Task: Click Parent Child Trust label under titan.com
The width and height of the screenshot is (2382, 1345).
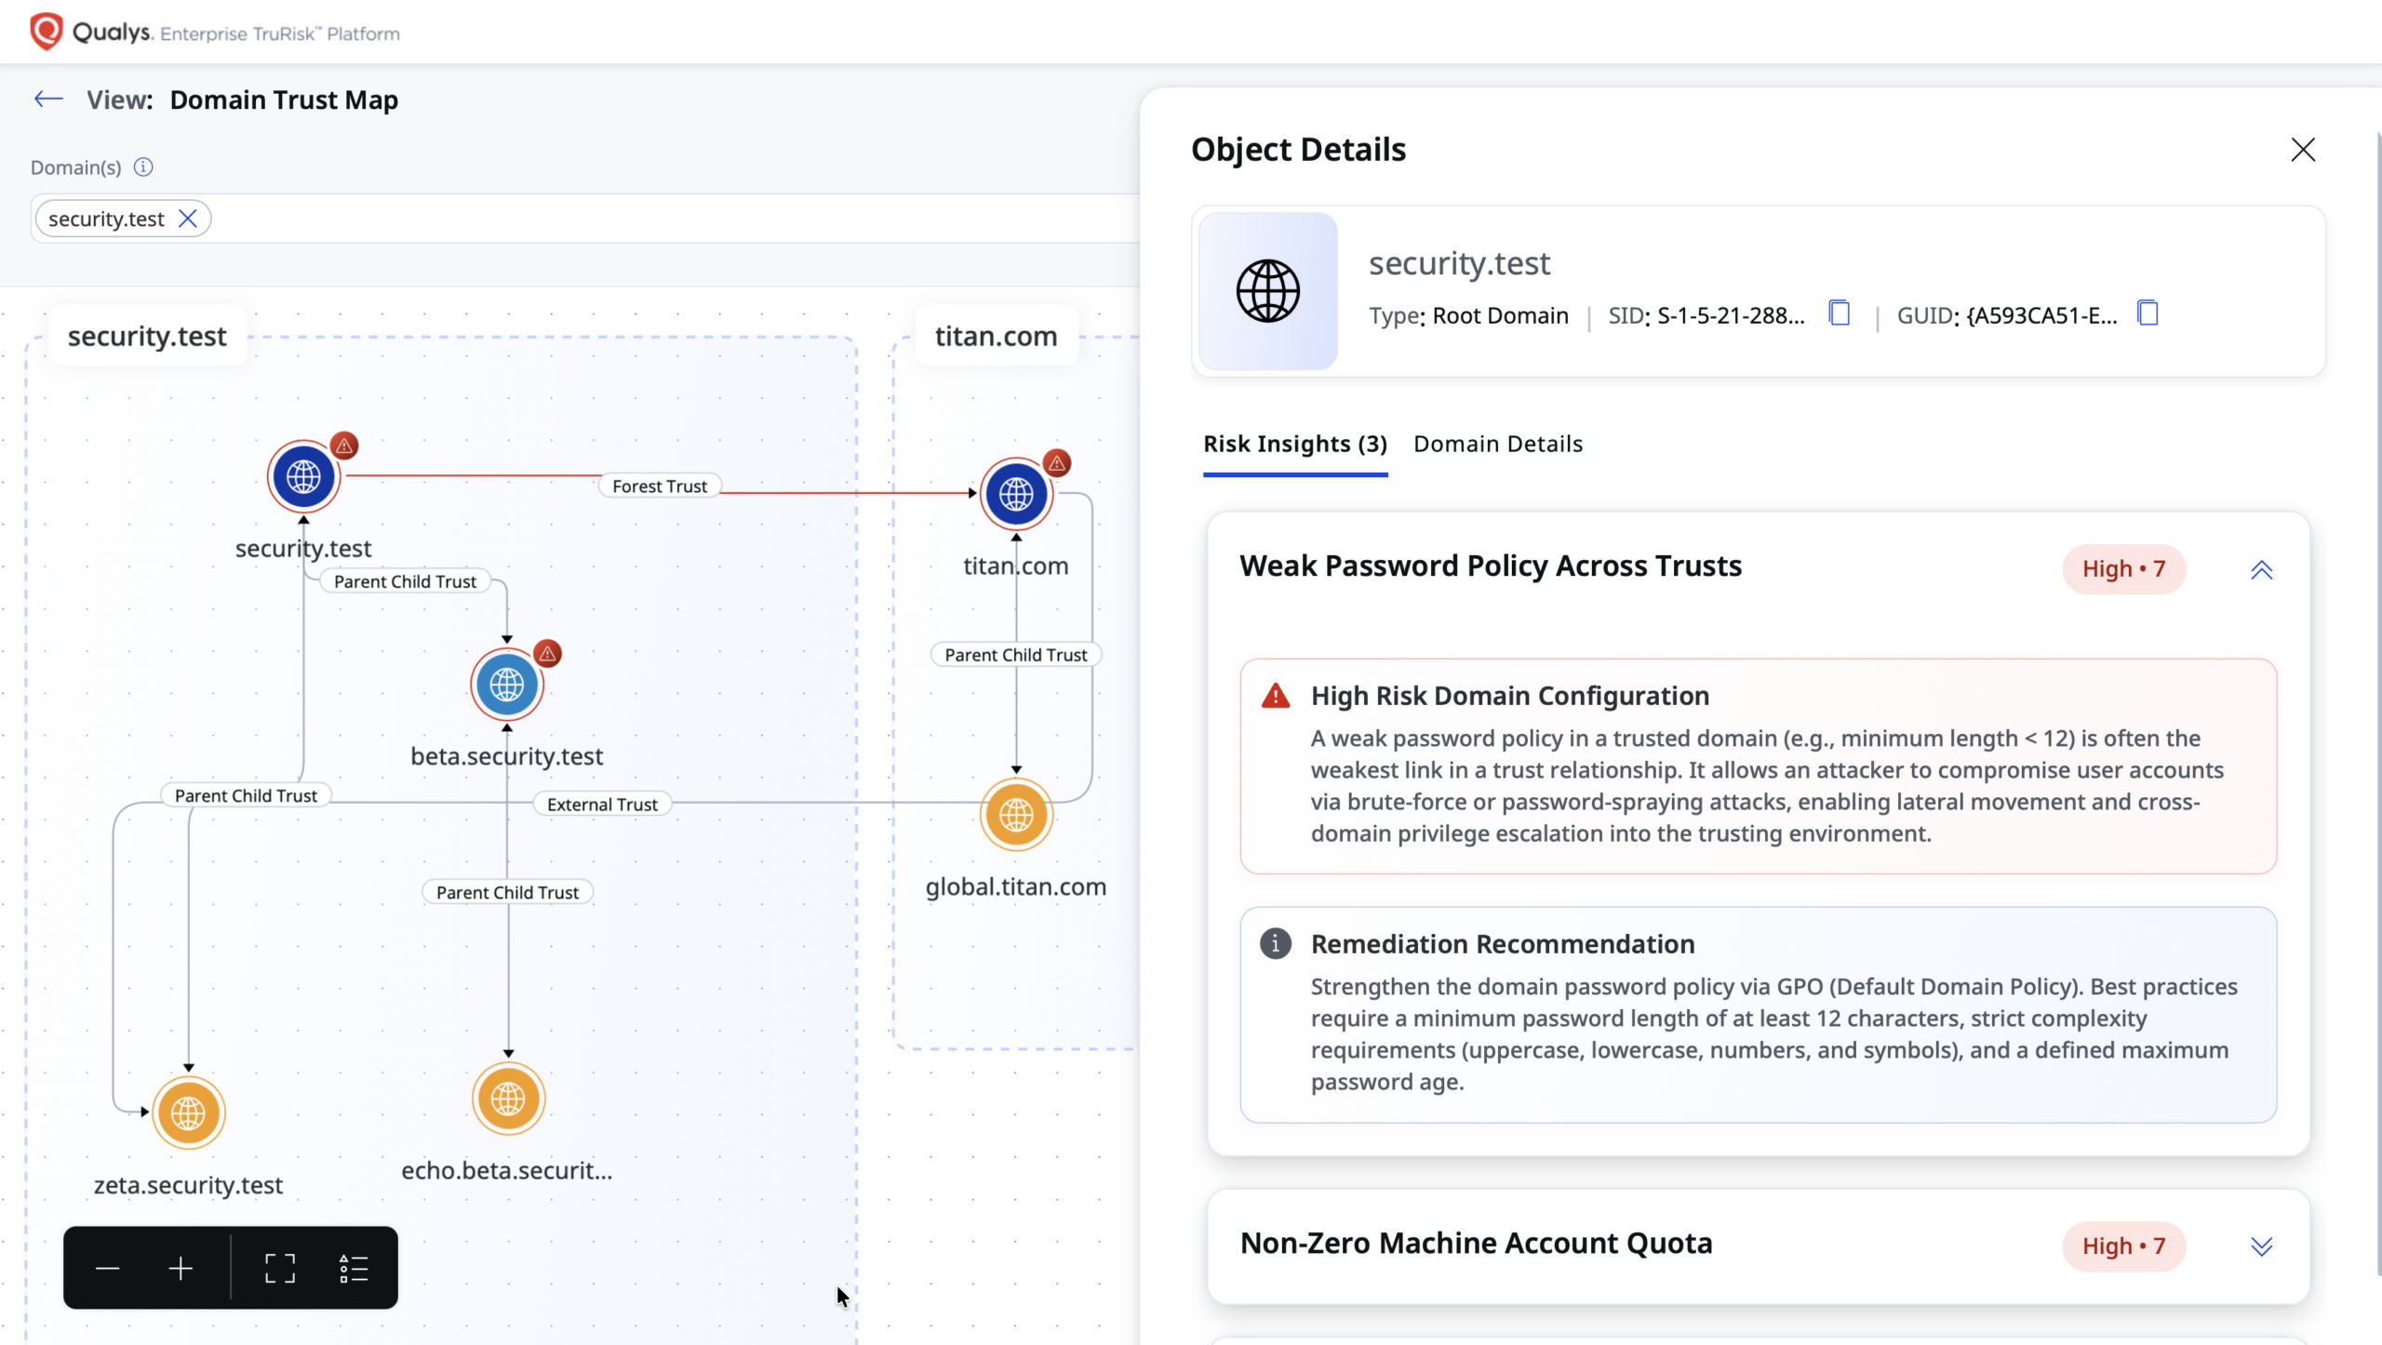Action: click(1016, 655)
